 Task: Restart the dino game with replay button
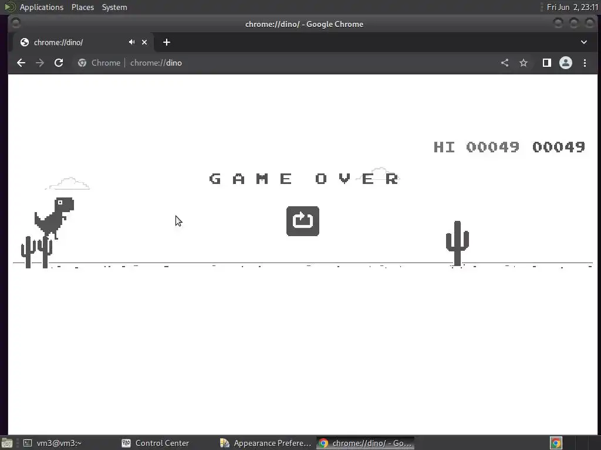(302, 221)
